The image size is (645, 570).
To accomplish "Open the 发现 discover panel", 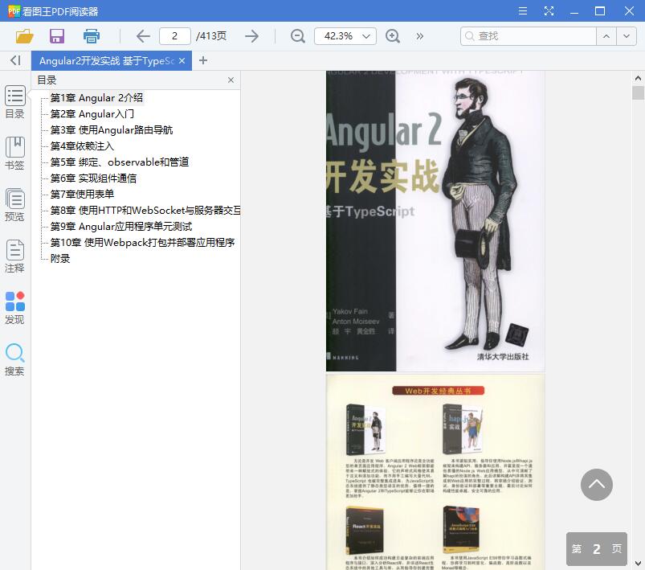I will 14,306.
